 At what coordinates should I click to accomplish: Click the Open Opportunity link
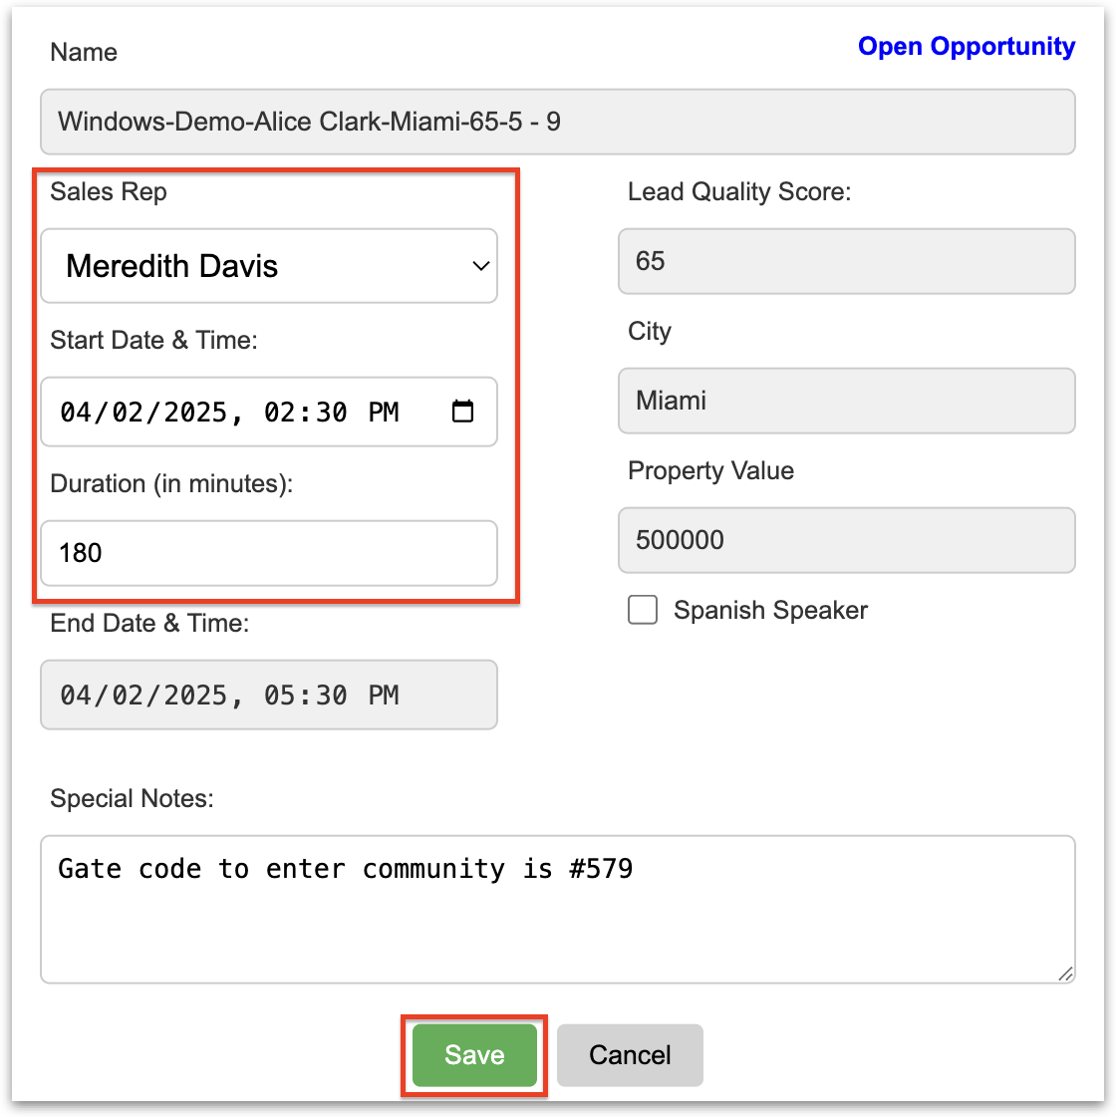966,47
